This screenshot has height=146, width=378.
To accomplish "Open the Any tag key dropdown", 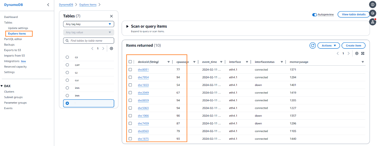I will pyautogui.click(x=89, y=24).
